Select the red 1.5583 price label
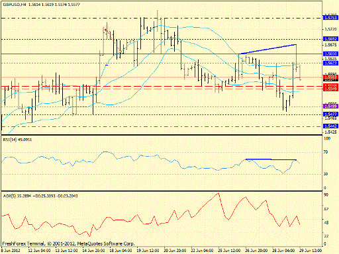Viewport: 339px width, 254px height. click(x=330, y=77)
